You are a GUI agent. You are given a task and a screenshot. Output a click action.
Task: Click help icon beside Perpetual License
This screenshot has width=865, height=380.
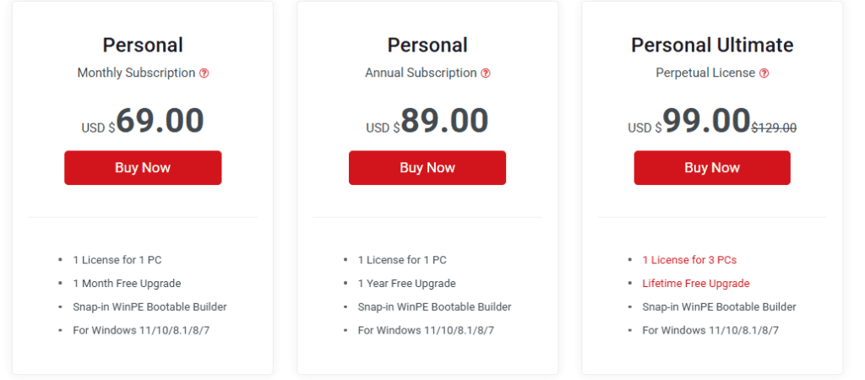tap(764, 73)
